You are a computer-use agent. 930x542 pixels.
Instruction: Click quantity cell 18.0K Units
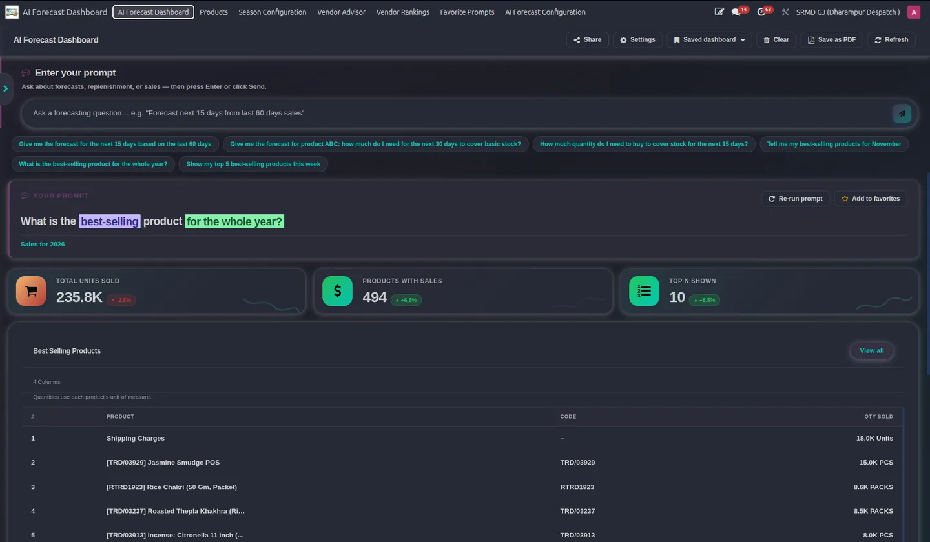[874, 439]
